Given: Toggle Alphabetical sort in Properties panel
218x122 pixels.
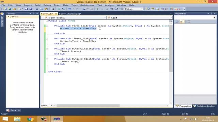Looking at the screenshot, I should click(x=182, y=22).
